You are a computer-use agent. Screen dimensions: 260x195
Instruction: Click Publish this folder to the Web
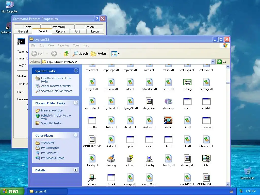tap(56, 117)
